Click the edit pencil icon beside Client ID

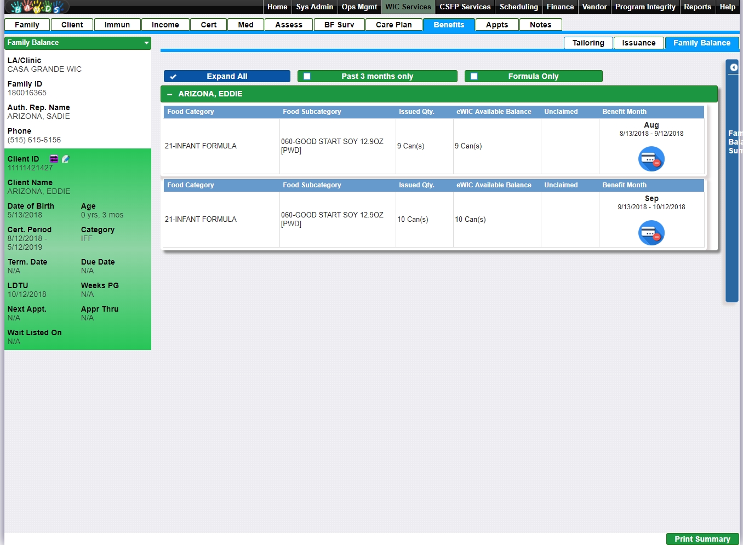click(66, 159)
